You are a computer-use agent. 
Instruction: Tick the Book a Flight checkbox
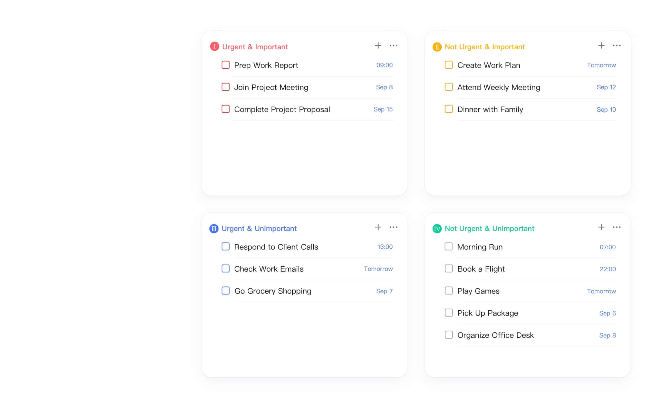click(449, 269)
